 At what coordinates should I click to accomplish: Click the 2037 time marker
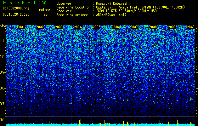[x=134, y=27]
